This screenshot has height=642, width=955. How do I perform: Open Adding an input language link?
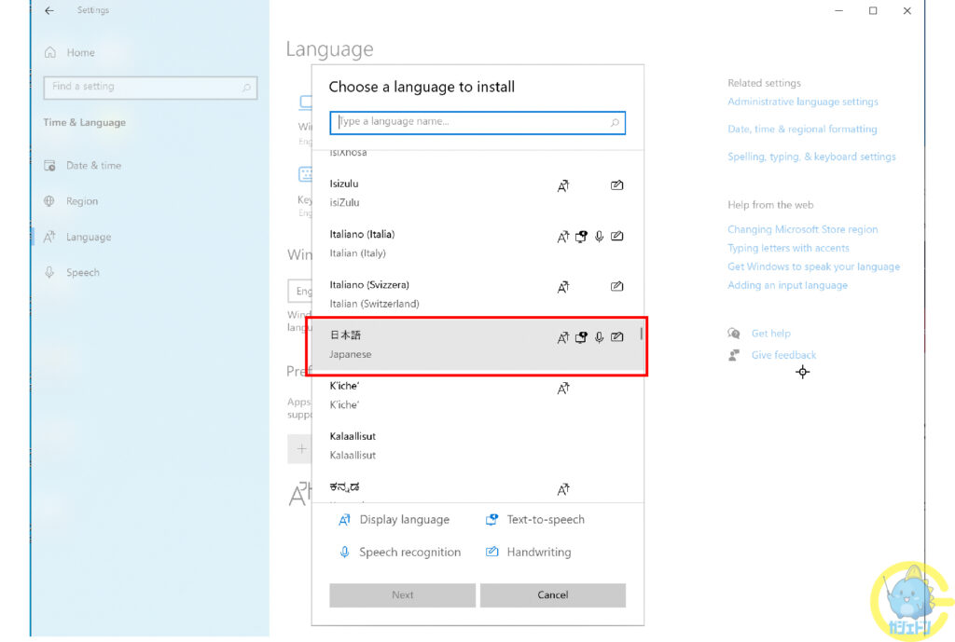pyautogui.click(x=787, y=285)
